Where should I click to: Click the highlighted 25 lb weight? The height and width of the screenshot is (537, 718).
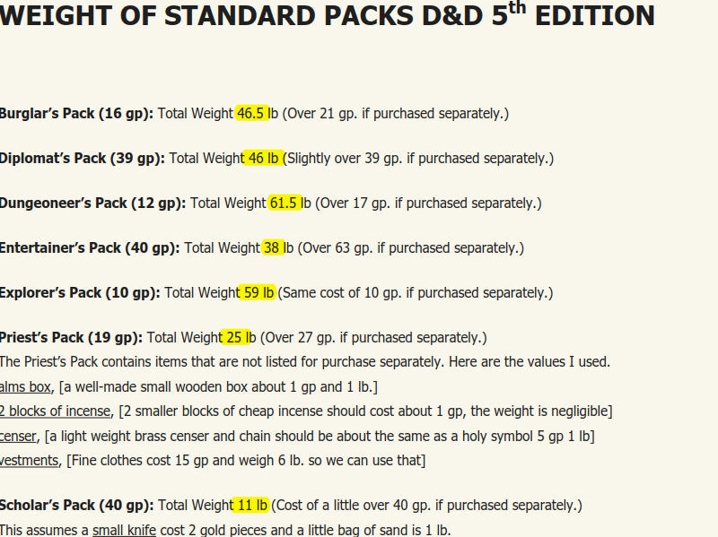(x=238, y=338)
